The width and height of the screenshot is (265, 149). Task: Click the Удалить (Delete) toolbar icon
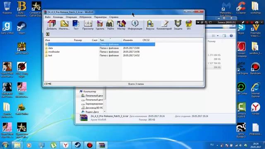tap(100, 25)
